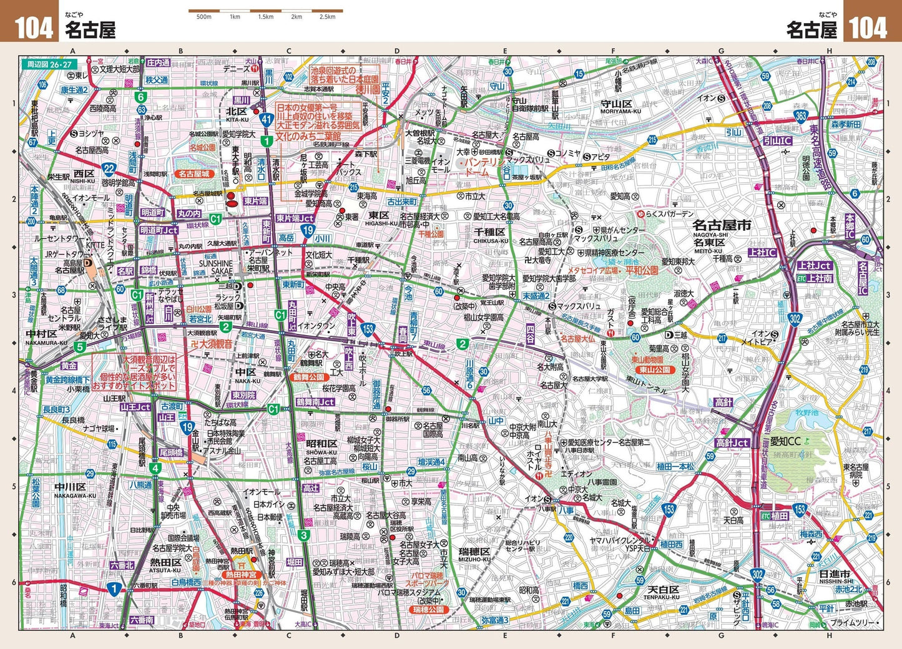
Task: Click the green circle 5 near 中村区
Action: pos(79,346)
